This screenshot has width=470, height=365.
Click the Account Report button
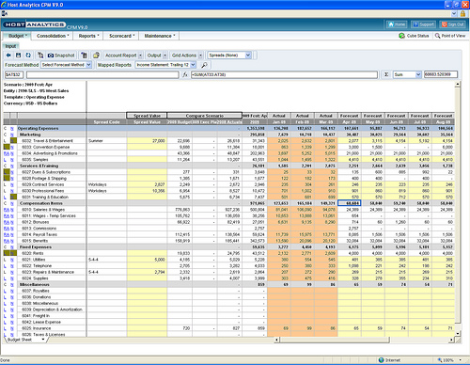pos(121,56)
